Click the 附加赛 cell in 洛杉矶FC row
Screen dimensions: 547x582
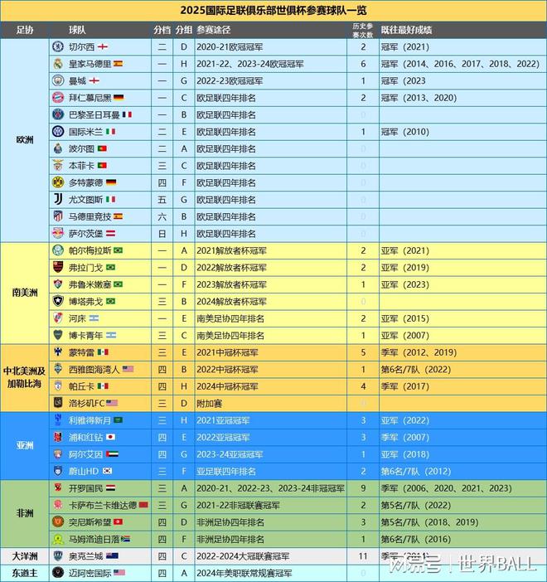(210, 403)
